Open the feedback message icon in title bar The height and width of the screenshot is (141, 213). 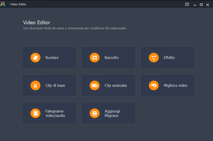[187, 5]
